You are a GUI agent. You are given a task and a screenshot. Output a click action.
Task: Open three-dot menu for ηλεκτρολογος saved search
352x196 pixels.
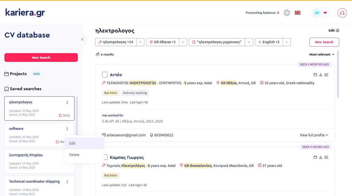67,102
